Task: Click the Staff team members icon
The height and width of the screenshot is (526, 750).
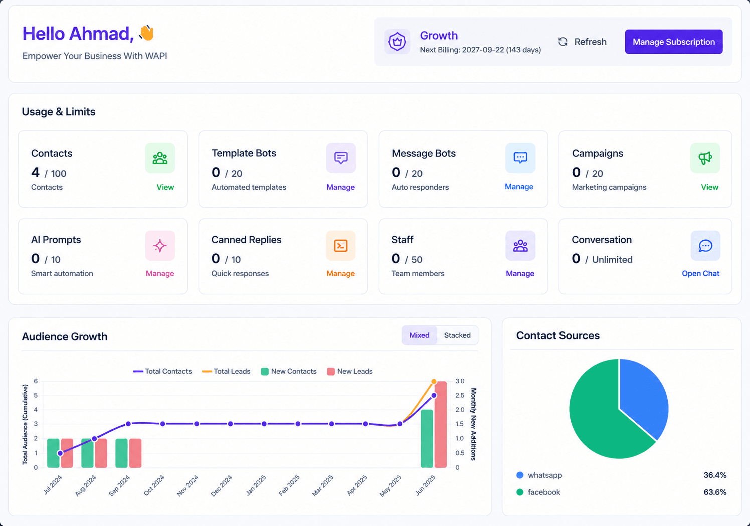Action: [520, 246]
